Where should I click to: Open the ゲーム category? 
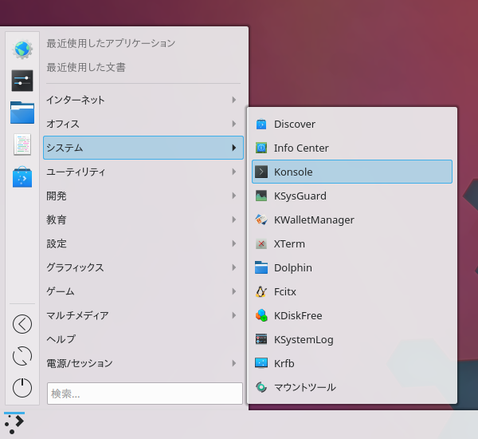tap(143, 291)
